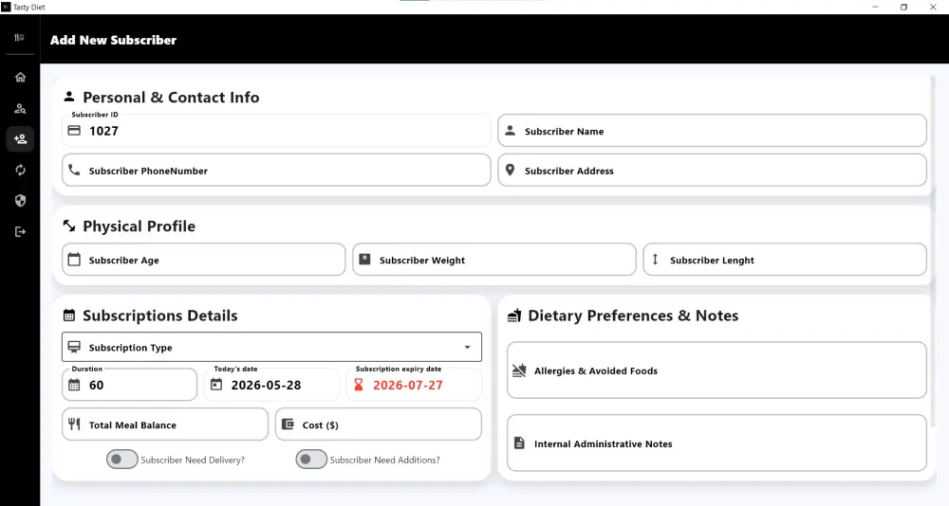Image resolution: width=949 pixels, height=506 pixels.
Task: Click the location pin icon in Address field
Action: click(x=511, y=170)
